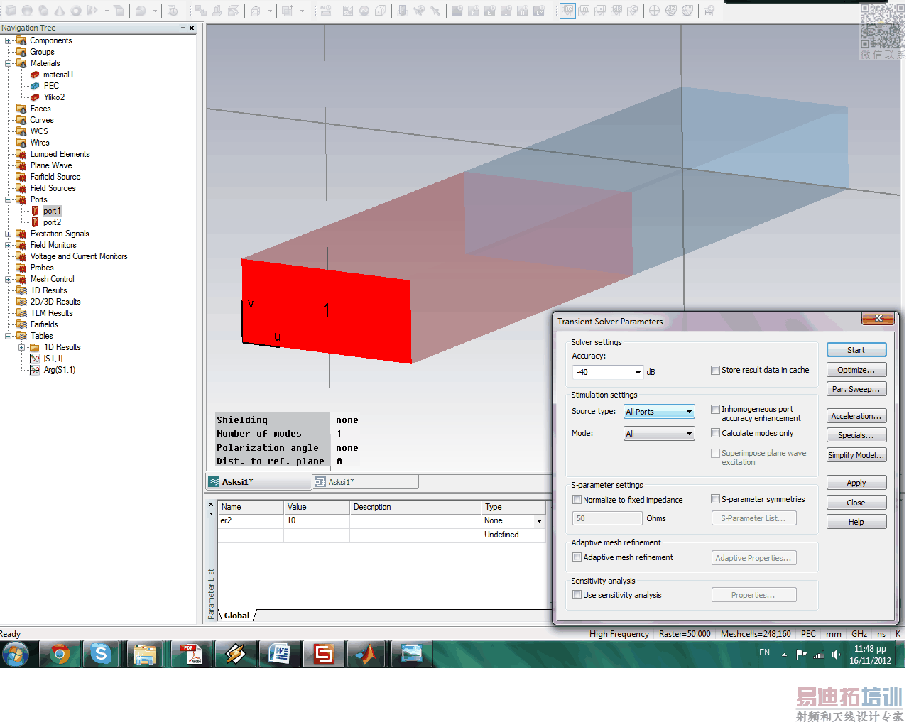
Task: Open Microsoft Word from the taskbar
Action: [x=279, y=653]
